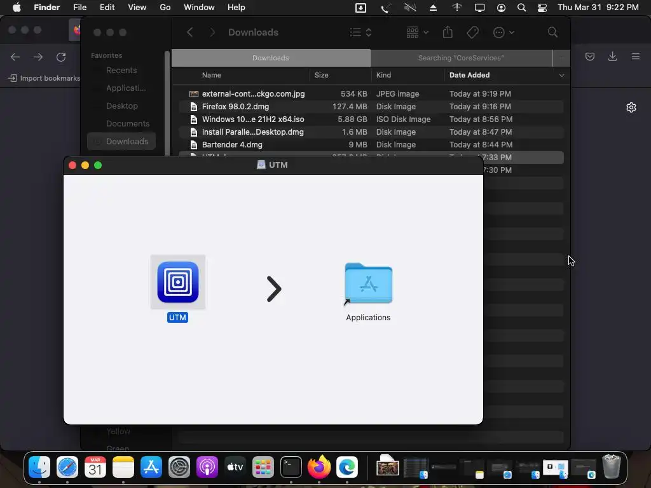Select Downloads in Finder sidebar
651x488 pixels.
[121, 142]
